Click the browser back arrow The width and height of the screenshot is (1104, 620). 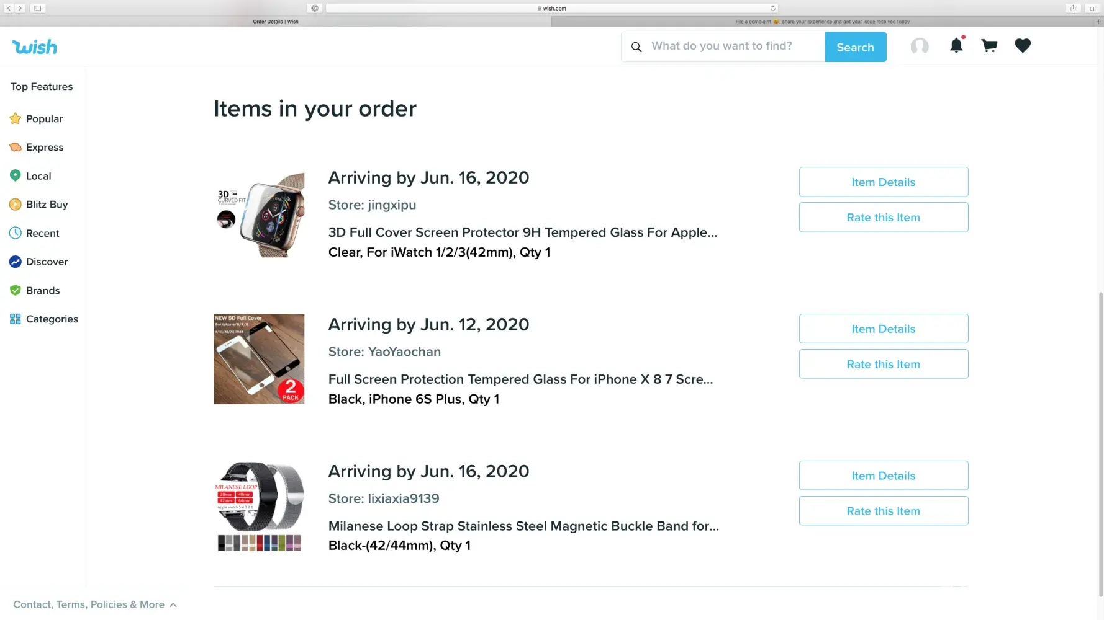[9, 8]
